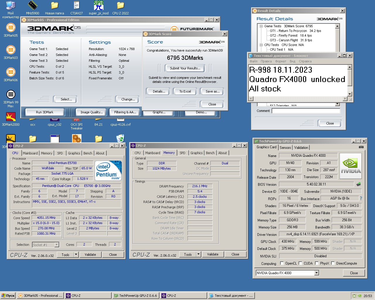Click Validate in the CPU-Z Memory window
375x300 pixels.
click(213, 254)
